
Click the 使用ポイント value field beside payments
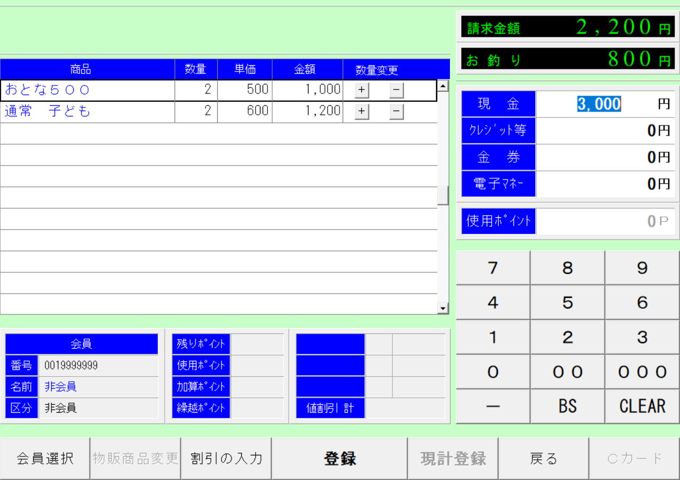pos(605,221)
